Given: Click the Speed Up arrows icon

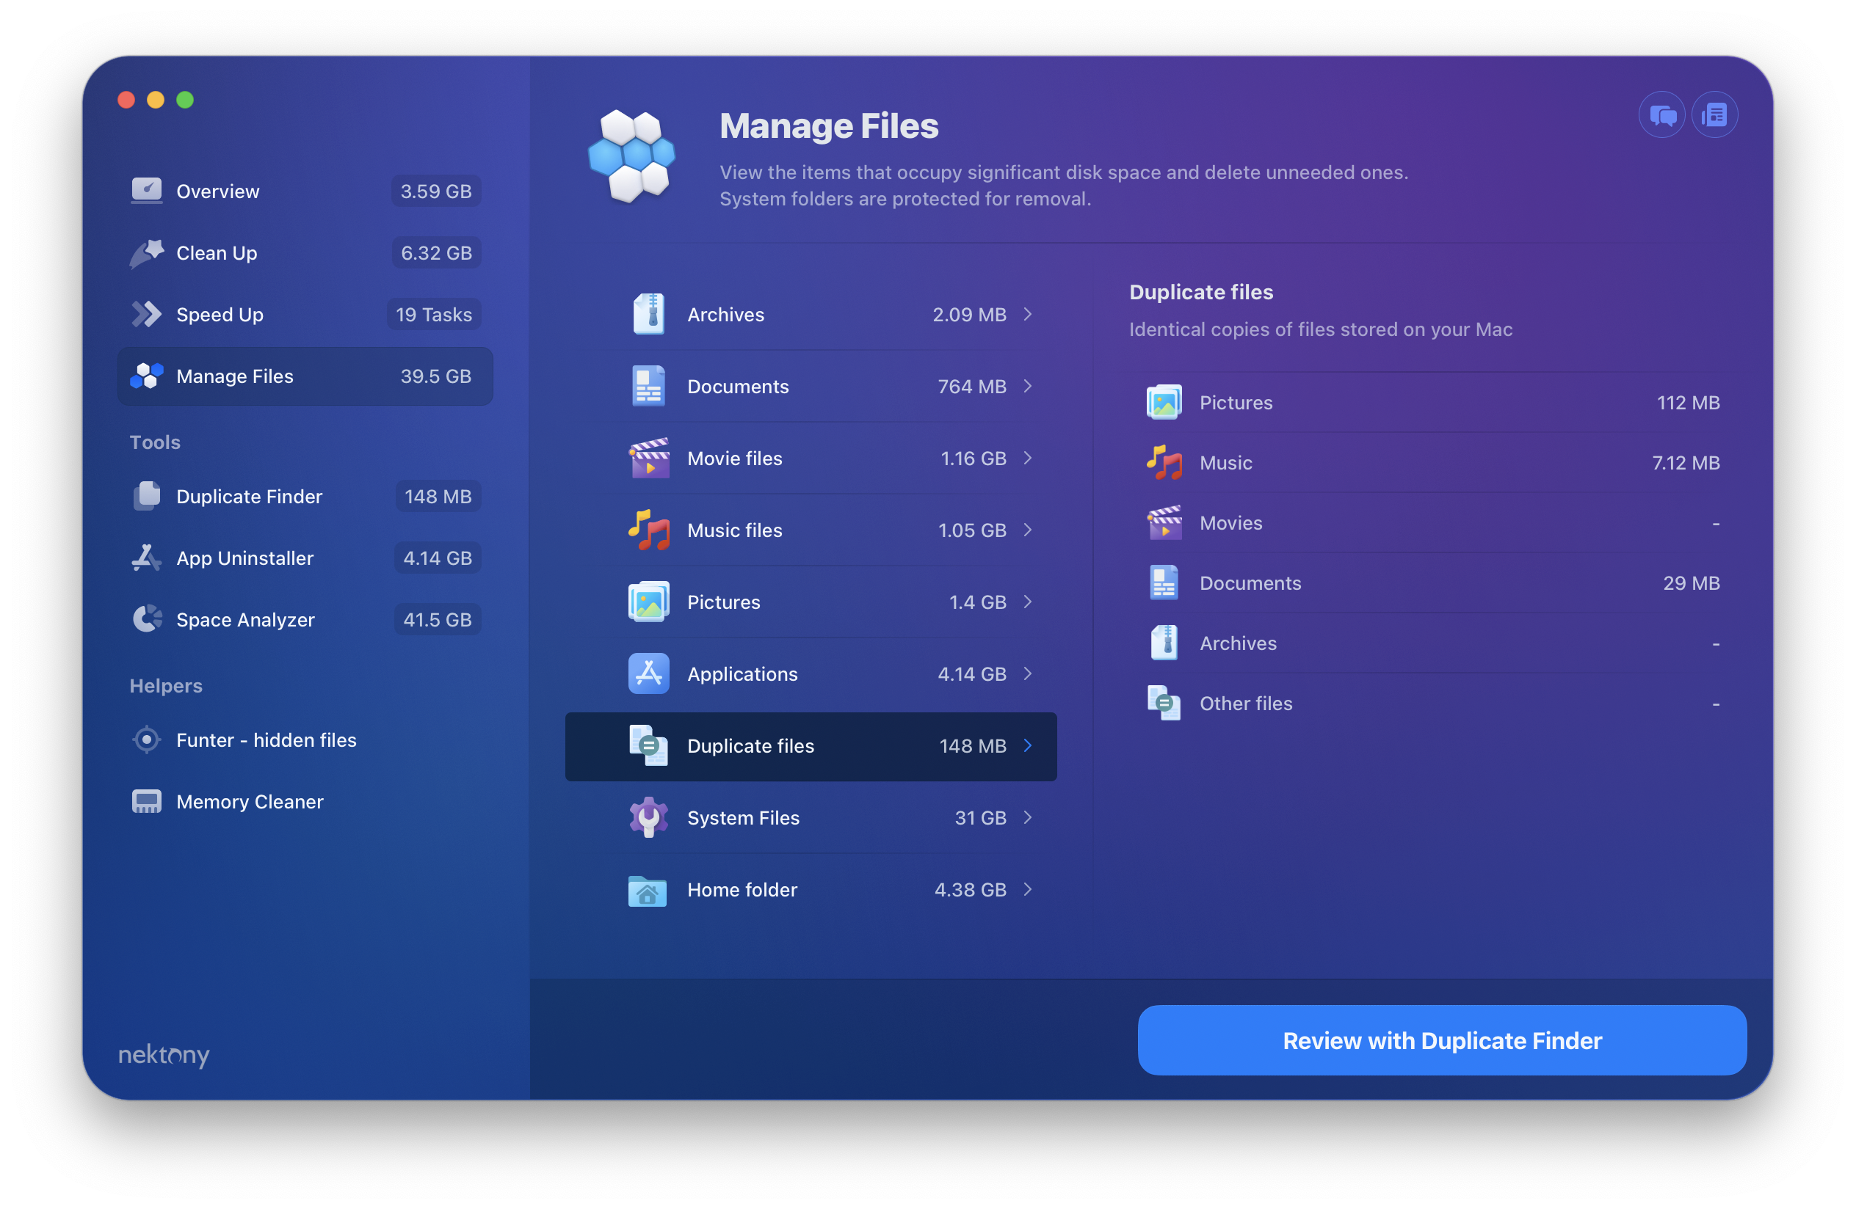Looking at the screenshot, I should coord(148,314).
